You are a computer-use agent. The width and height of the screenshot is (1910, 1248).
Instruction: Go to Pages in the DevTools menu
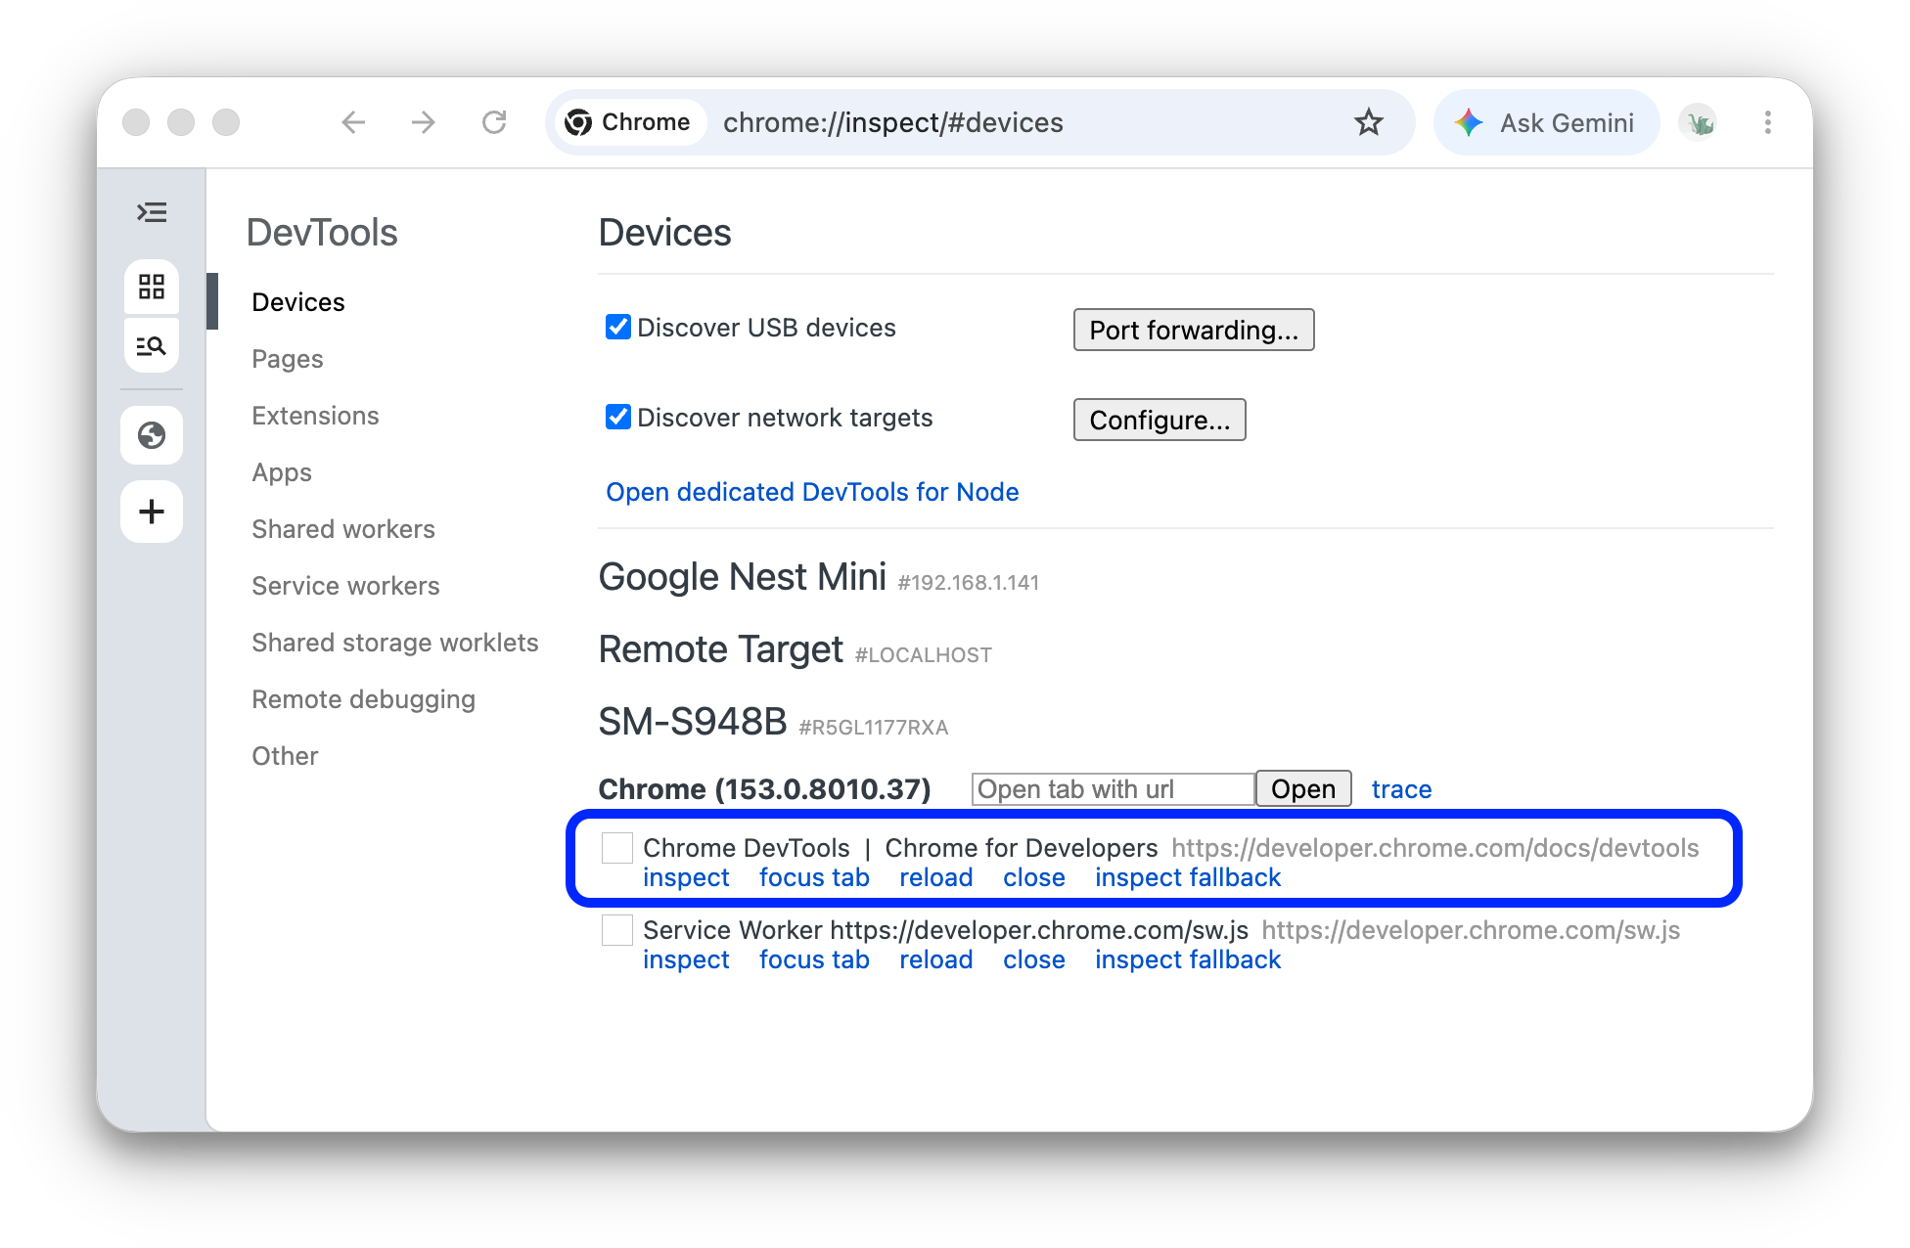point(288,359)
